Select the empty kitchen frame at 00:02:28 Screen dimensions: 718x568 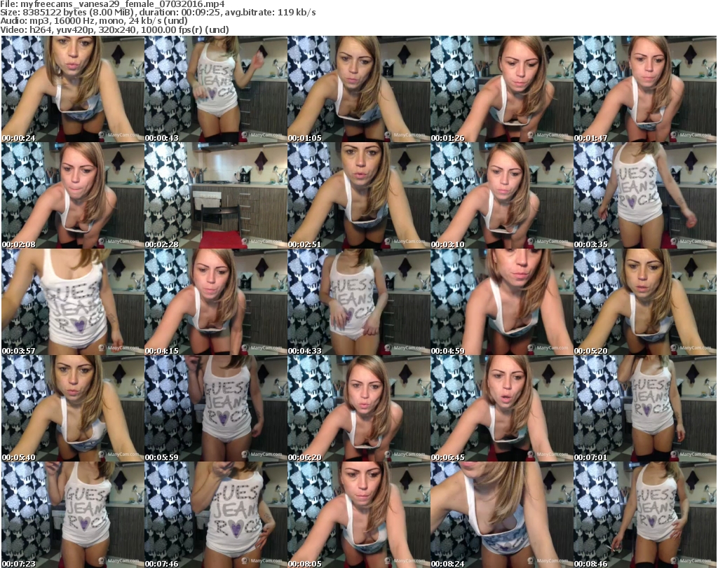(x=216, y=195)
